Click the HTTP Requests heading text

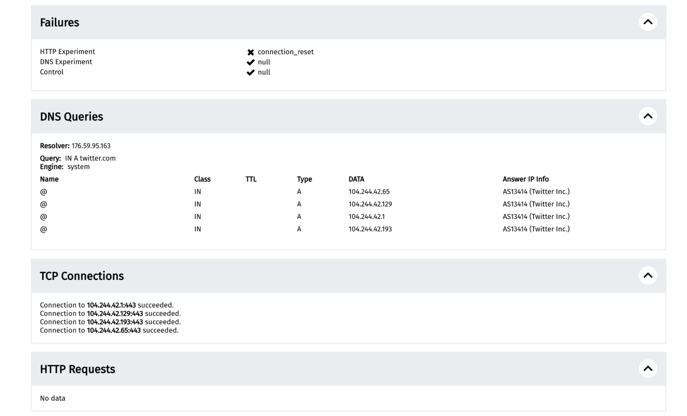click(77, 369)
